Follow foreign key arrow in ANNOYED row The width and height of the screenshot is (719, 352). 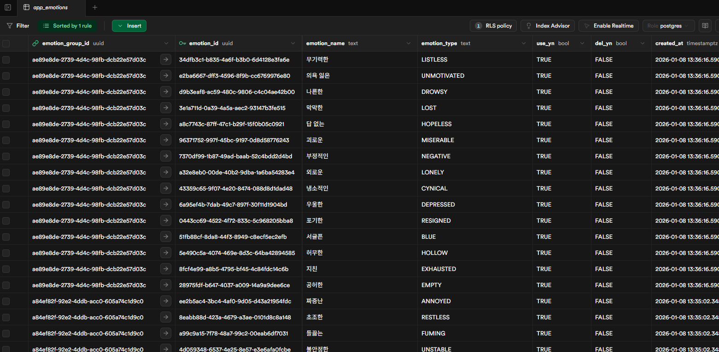[x=166, y=301]
